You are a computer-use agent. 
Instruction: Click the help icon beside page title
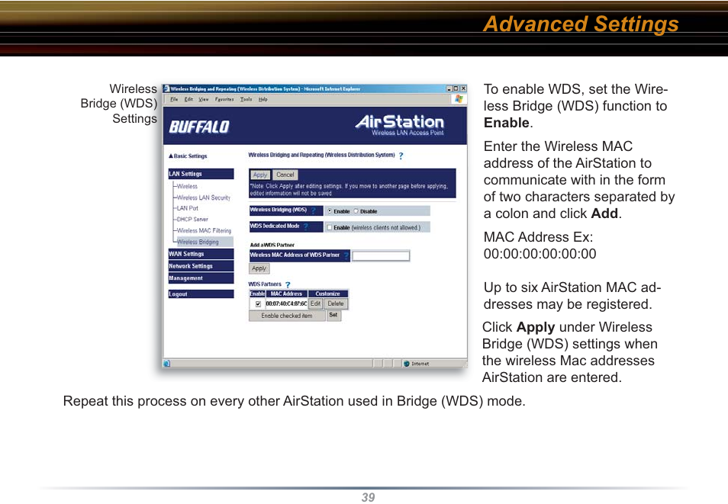click(401, 156)
